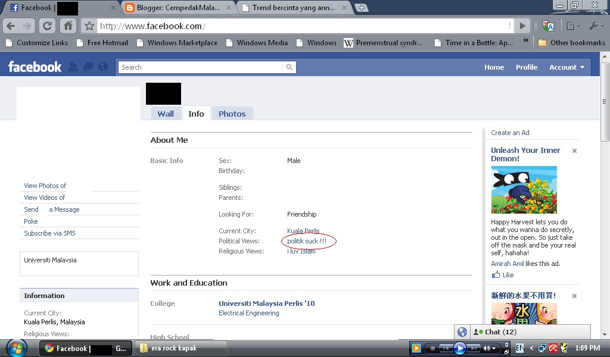Open the Premenstrual syndrome Wikipedia bookmark
The image size is (610, 357).
click(x=383, y=43)
